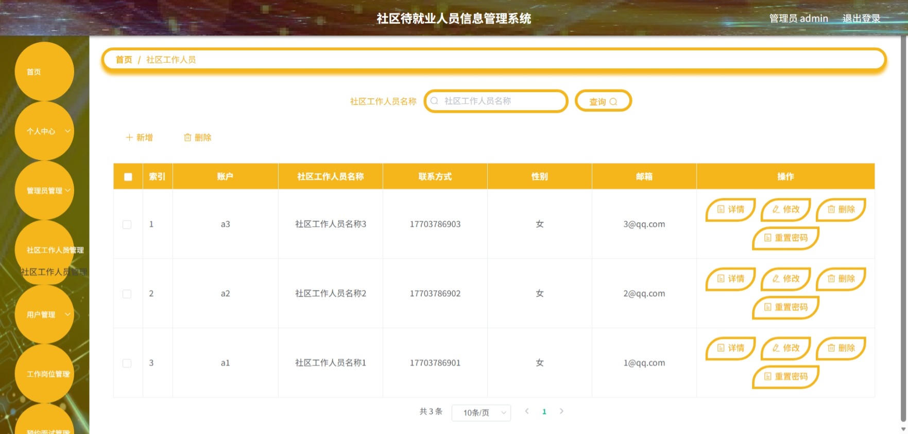This screenshot has width=908, height=434.
Task: Focus the 社区工作人员名称 search input
Action: point(496,101)
